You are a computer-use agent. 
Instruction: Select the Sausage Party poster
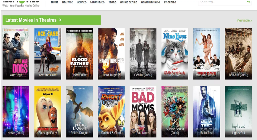click(x=48, y=112)
